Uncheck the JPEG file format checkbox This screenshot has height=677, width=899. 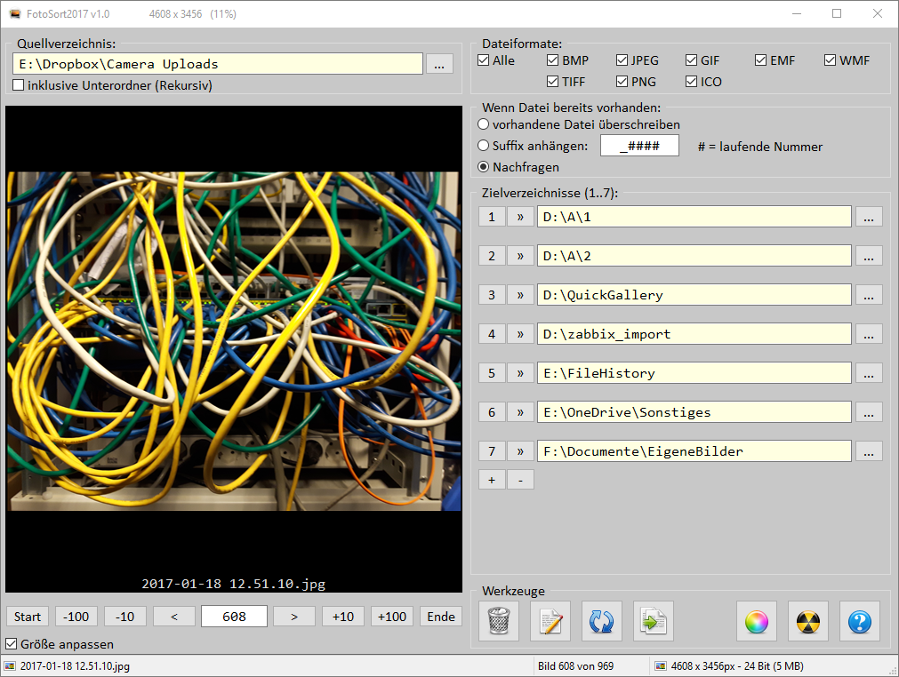click(622, 60)
